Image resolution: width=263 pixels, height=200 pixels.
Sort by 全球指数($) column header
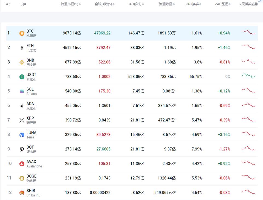click(x=105, y=4)
